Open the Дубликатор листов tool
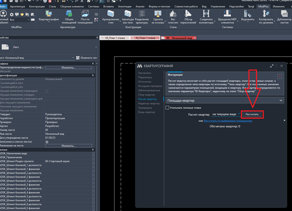292x211 pixels. (x=284, y=17)
